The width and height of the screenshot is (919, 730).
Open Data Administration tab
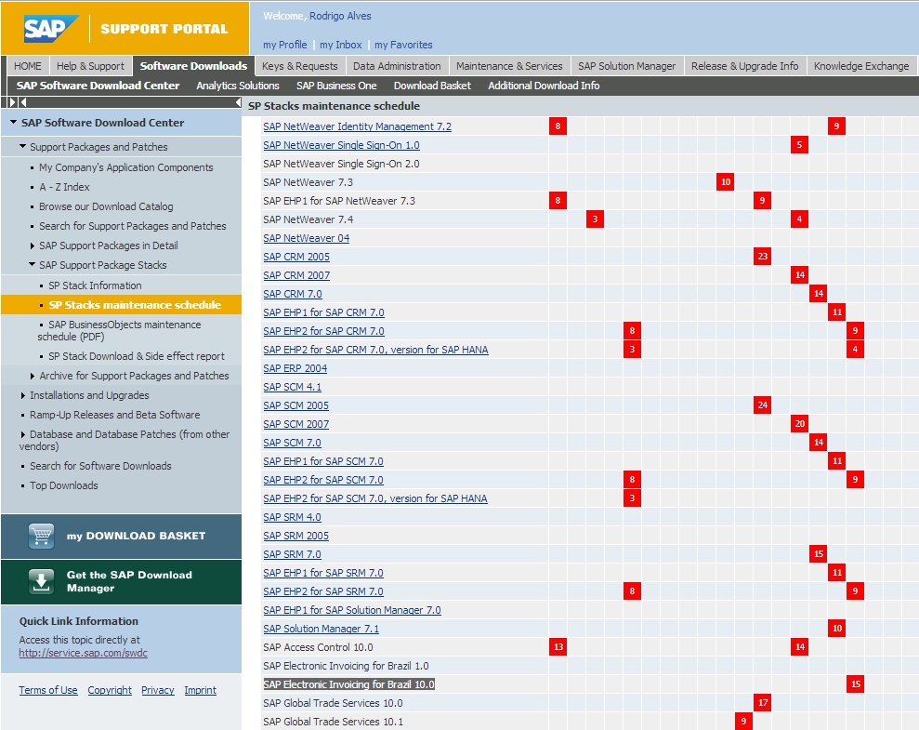point(397,66)
